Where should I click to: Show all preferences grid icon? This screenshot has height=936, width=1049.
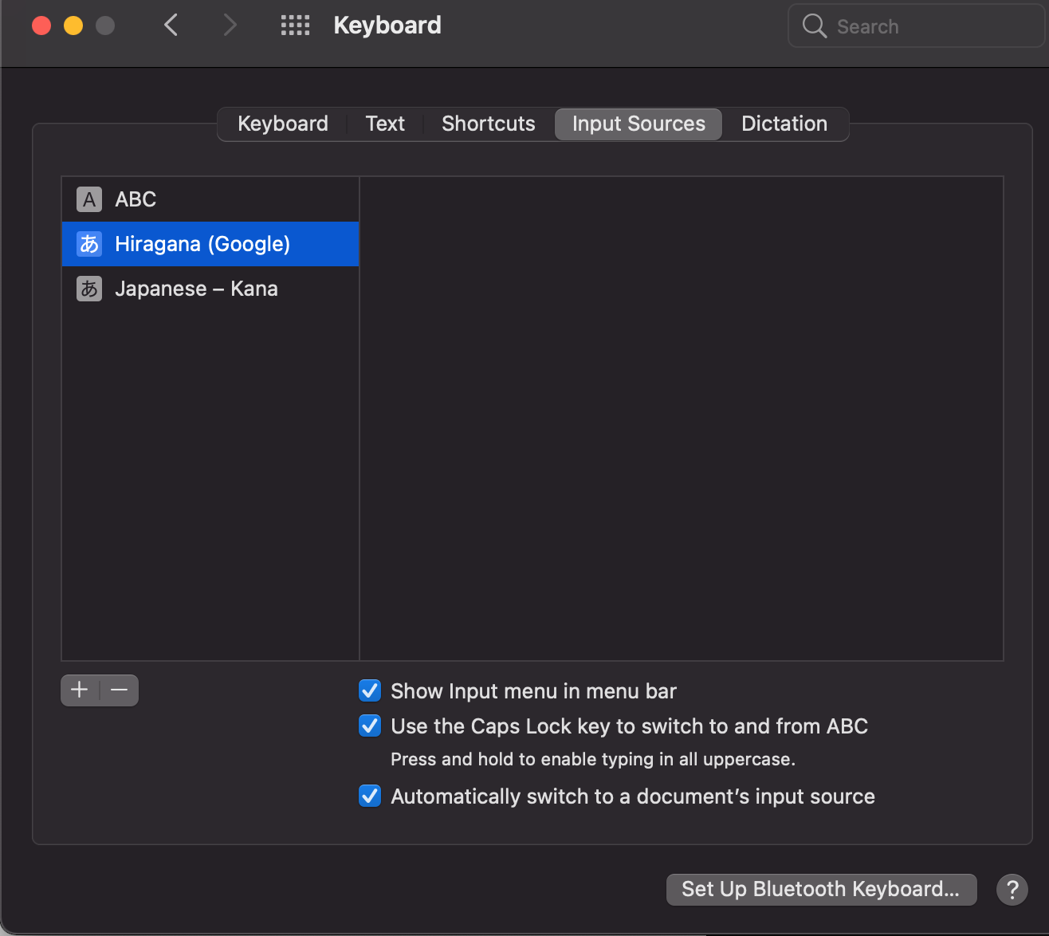295,26
